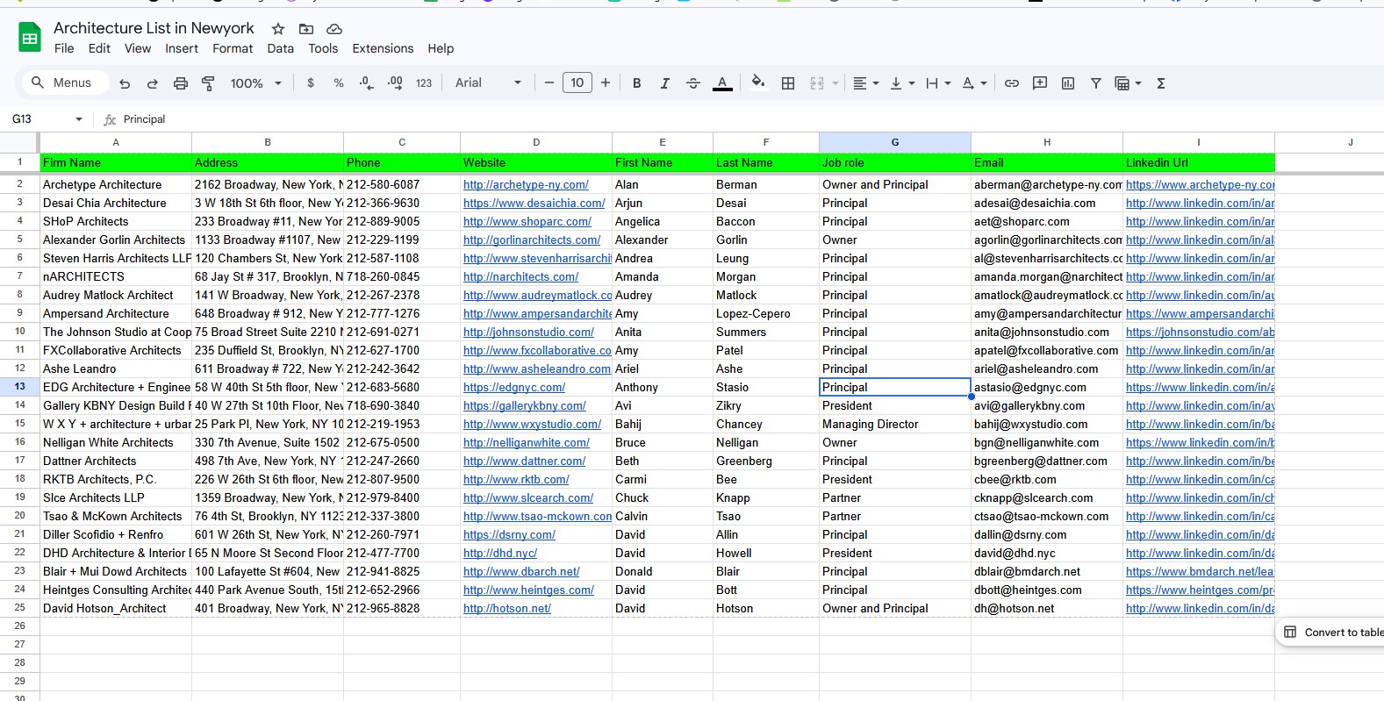Click the move to folder icon
The height and width of the screenshot is (701, 1384).
306,29
